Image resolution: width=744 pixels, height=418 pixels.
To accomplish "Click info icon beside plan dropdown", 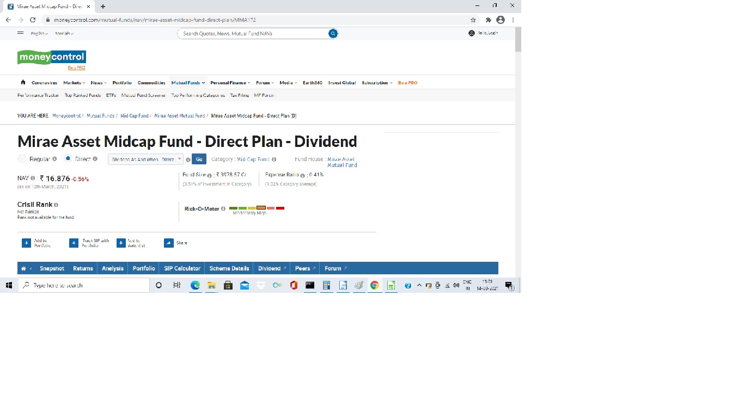I will point(188,159).
